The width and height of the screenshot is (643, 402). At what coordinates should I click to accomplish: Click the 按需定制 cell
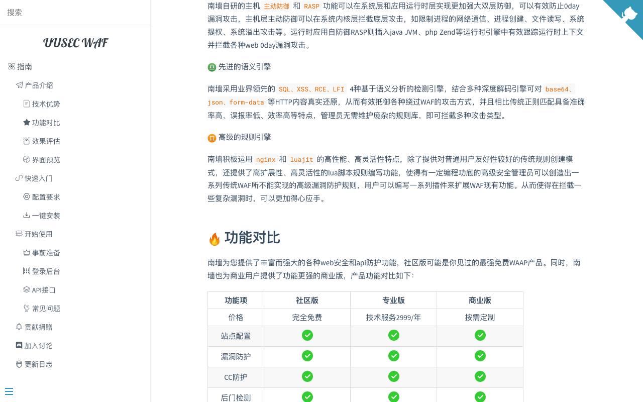[480, 317]
